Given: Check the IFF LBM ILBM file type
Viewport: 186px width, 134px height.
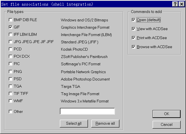Looking at the screenshot, I should tap(11, 35).
